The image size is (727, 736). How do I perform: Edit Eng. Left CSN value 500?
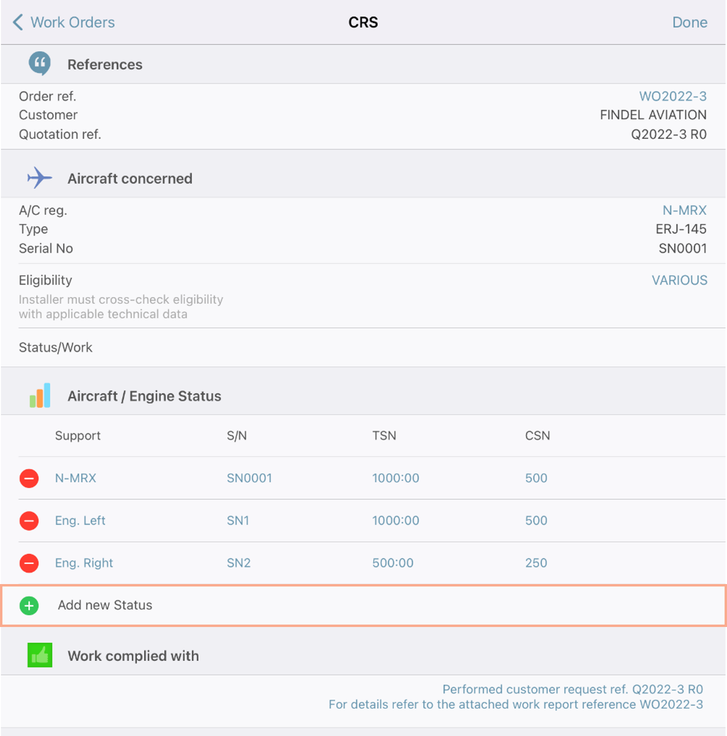pos(536,520)
